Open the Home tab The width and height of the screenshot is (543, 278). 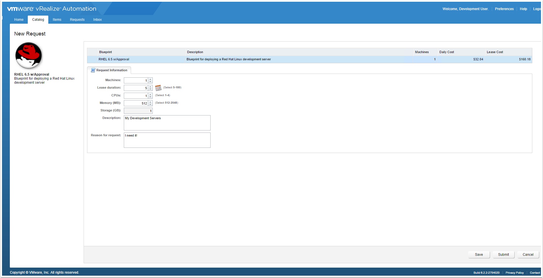(19, 20)
